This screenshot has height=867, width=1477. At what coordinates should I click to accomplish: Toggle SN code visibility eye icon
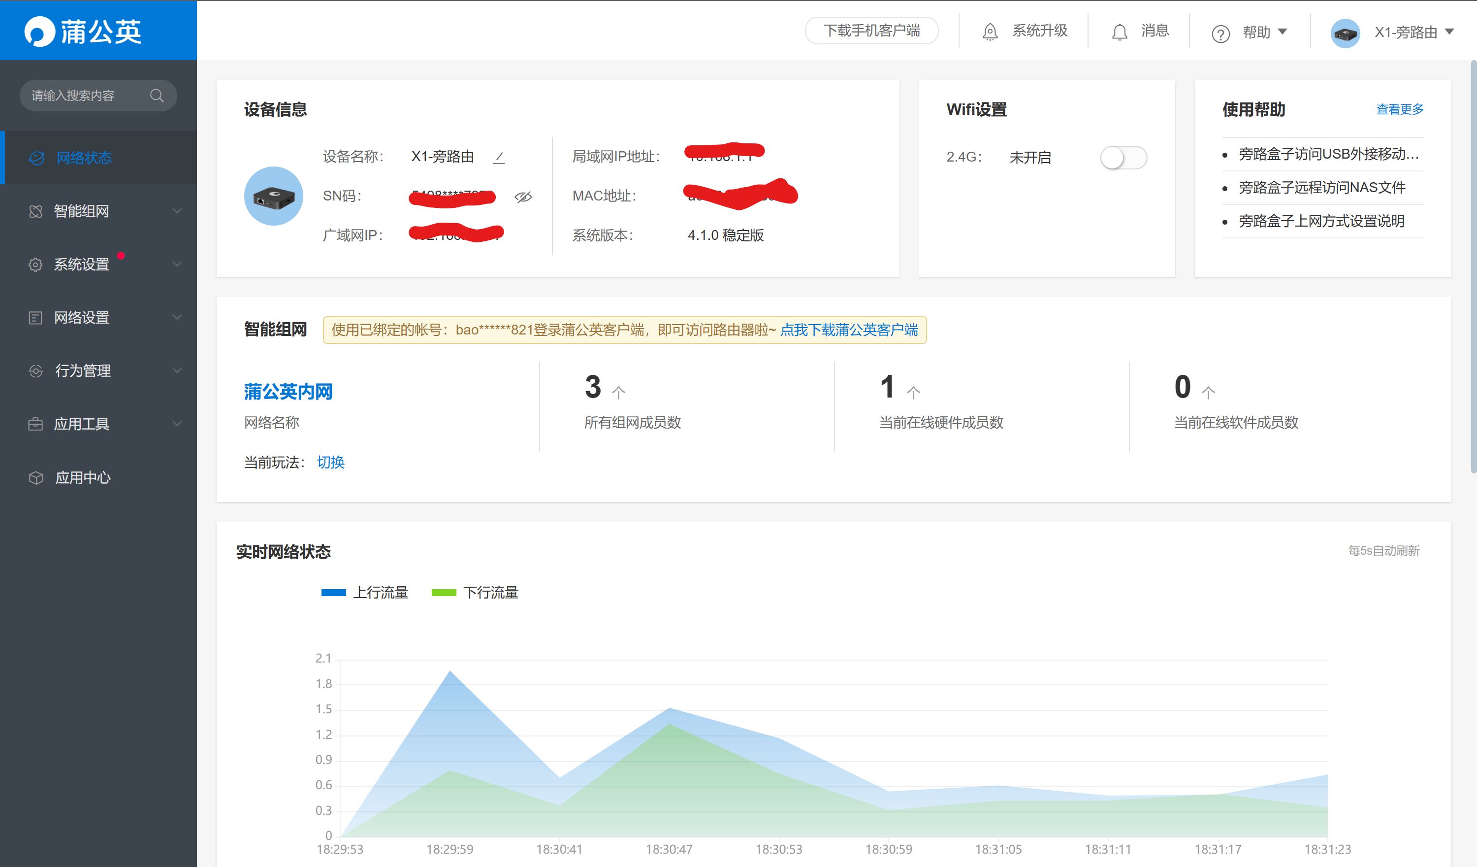coord(523,197)
